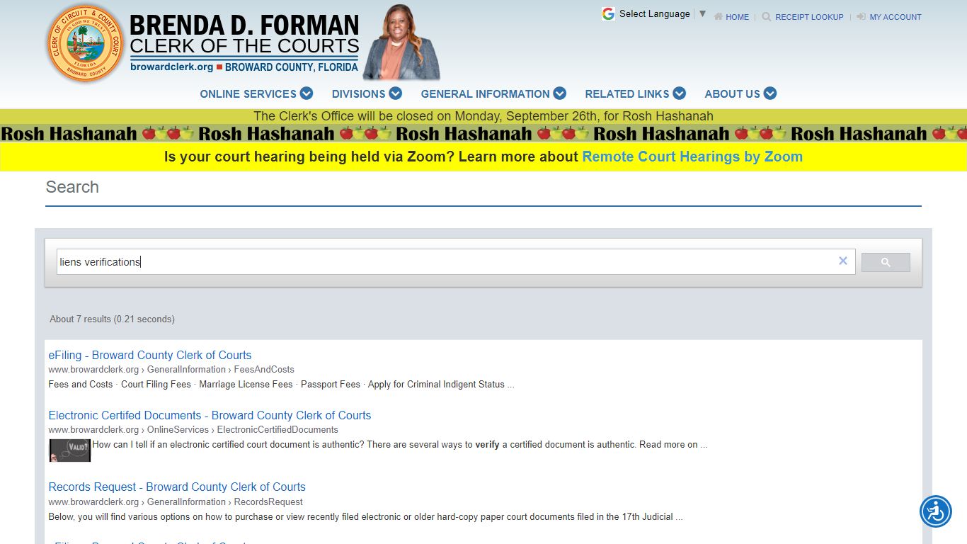Viewport: 967px width, 544px height.
Task: Expand the Divisions chevron
Action: point(396,93)
